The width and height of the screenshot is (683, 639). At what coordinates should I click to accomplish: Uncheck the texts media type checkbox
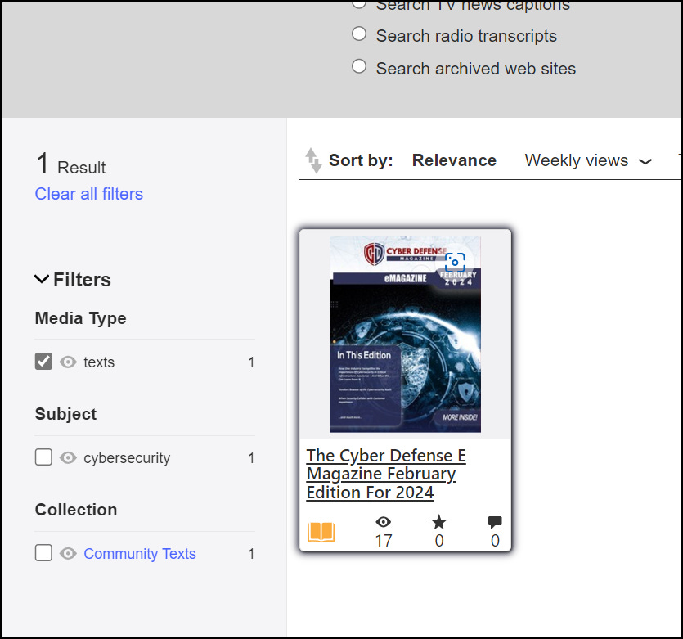pyautogui.click(x=43, y=362)
